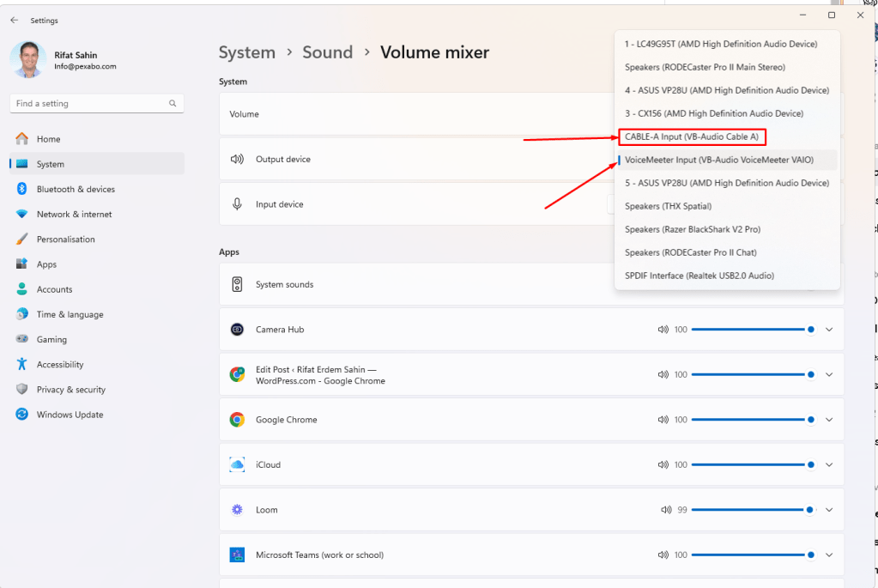This screenshot has width=878, height=588.
Task: Maximize the Settings window
Action: [832, 15]
